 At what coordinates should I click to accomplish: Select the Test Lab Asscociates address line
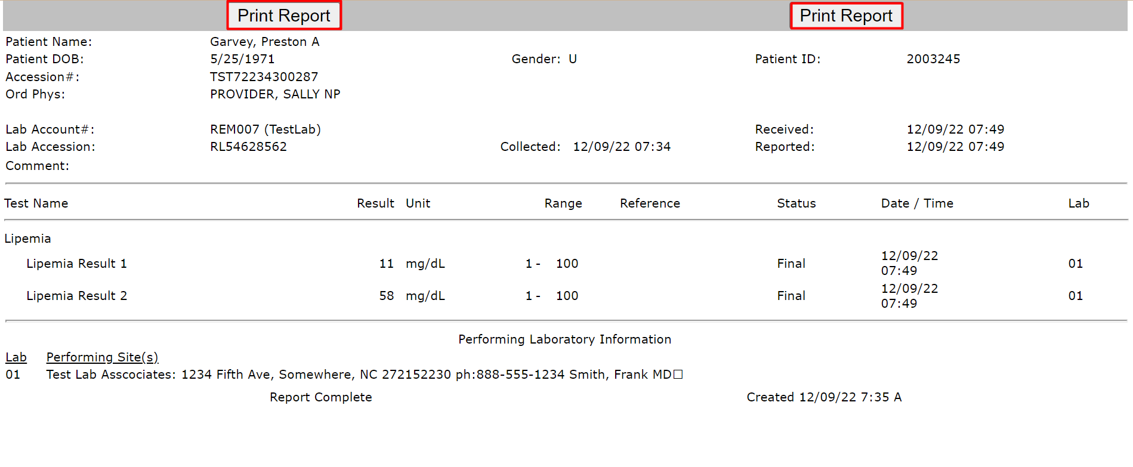click(x=365, y=375)
